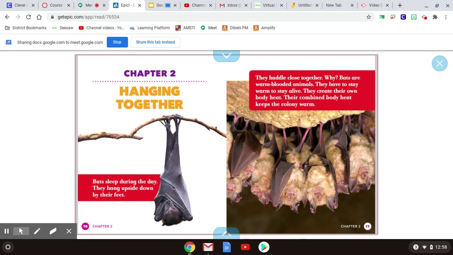This screenshot has width=453, height=255.
Task: Click the page number 10 badge
Action: [x=85, y=226]
